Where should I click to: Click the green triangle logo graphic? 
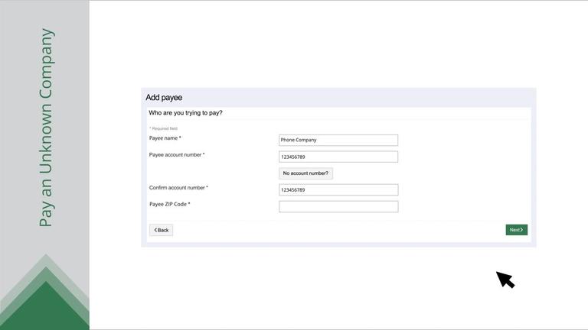click(x=45, y=292)
